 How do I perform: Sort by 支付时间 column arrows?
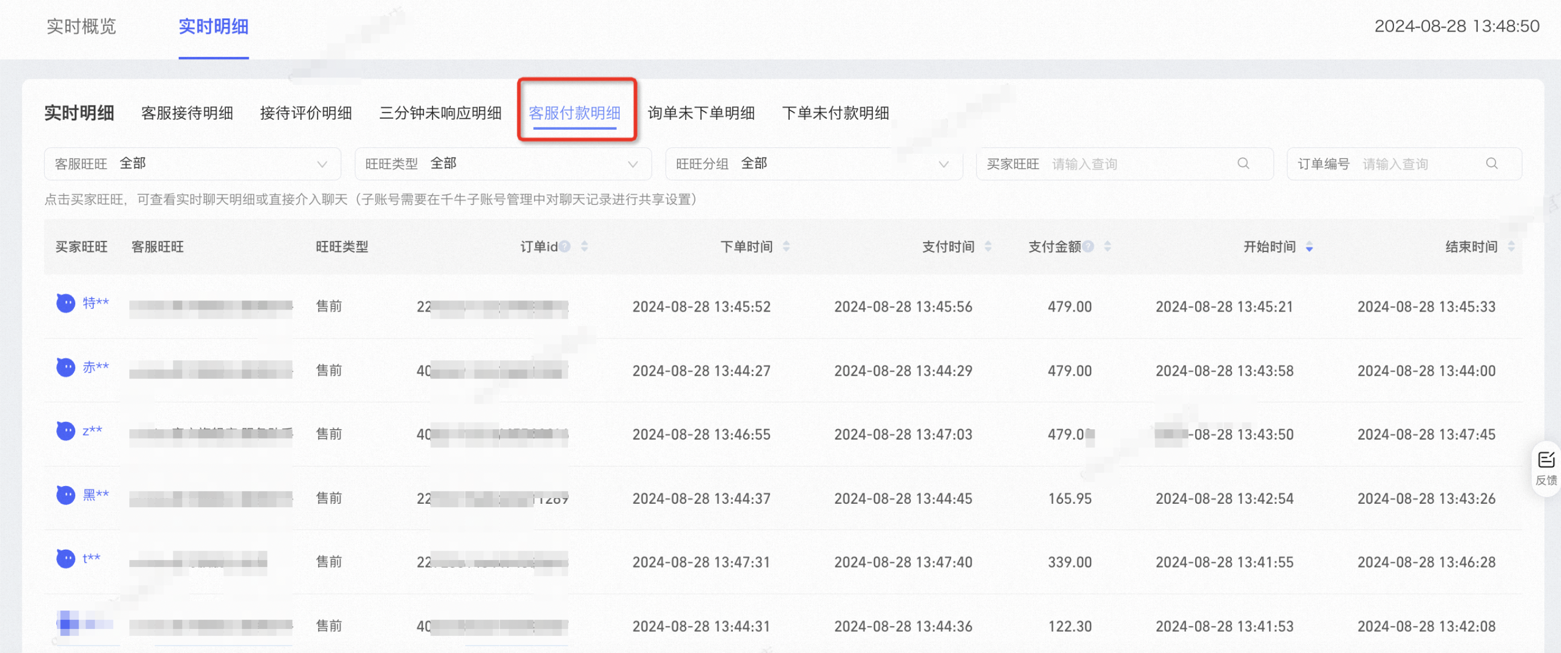[x=988, y=246]
